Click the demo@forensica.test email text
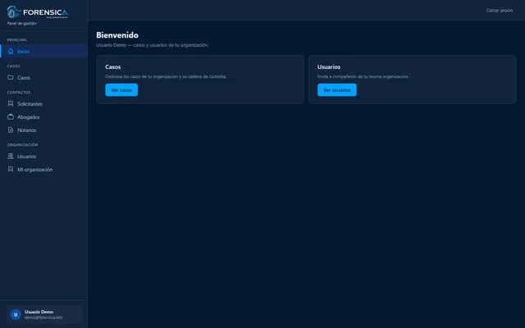 click(43, 317)
